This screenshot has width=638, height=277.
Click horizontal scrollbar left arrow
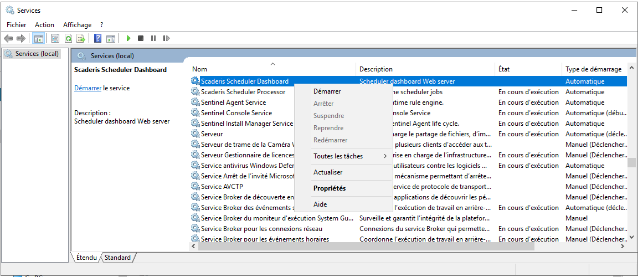194,246
